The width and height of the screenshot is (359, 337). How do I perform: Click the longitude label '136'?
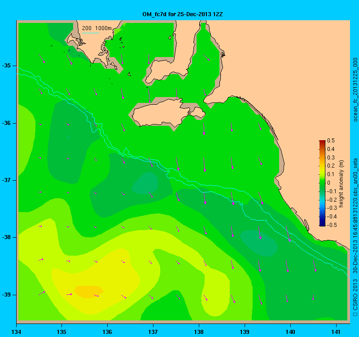[x=107, y=332]
